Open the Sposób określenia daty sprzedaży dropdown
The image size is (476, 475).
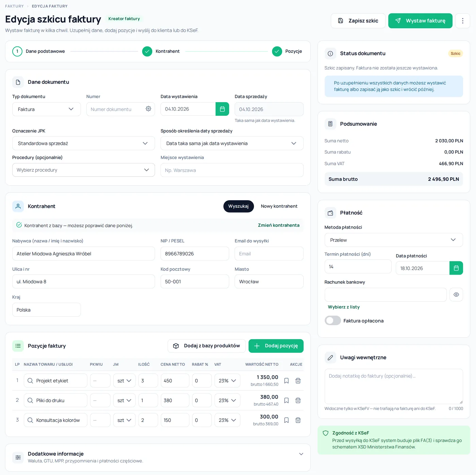(x=232, y=143)
